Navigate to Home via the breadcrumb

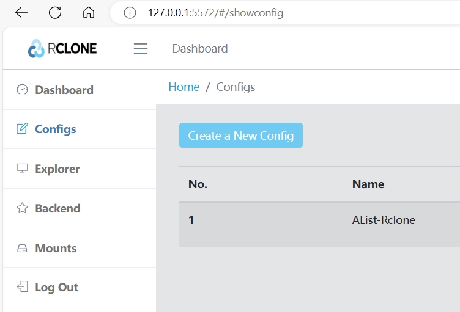[184, 87]
